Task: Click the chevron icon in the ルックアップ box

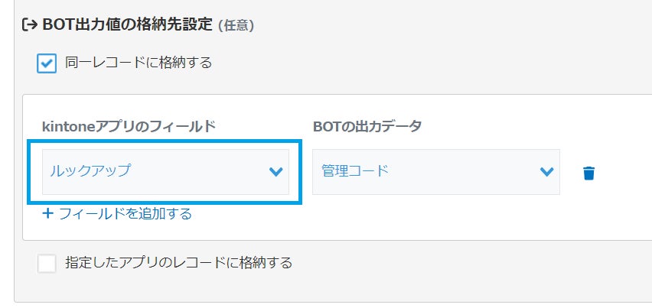Action: (276, 172)
